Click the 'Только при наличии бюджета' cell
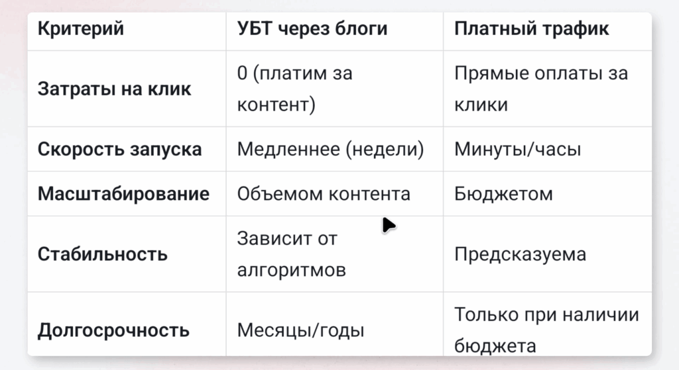Image resolution: width=679 pixels, height=370 pixels. (x=546, y=330)
